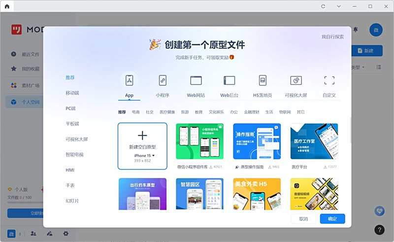Screen dimensions: 394x242
Task: Select the App prototype type icon
Action: tap(129, 80)
